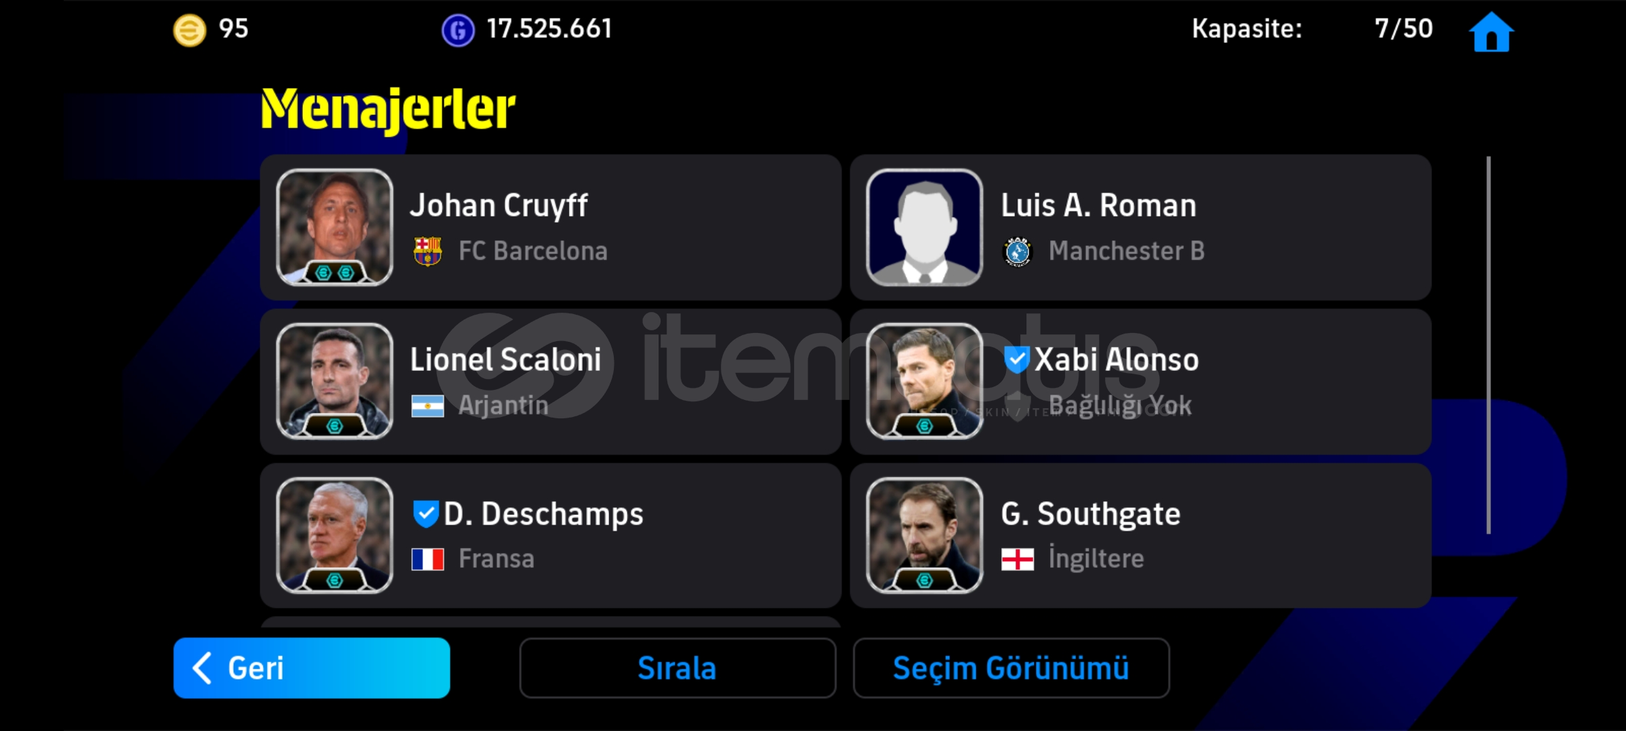Tap the blue home icon
1626x731 pixels.
point(1490,32)
